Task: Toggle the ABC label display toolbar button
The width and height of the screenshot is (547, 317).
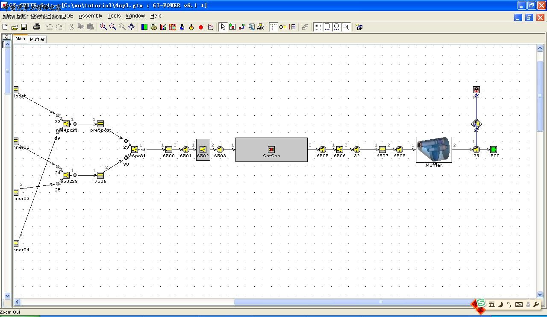Action: pyautogui.click(x=260, y=27)
